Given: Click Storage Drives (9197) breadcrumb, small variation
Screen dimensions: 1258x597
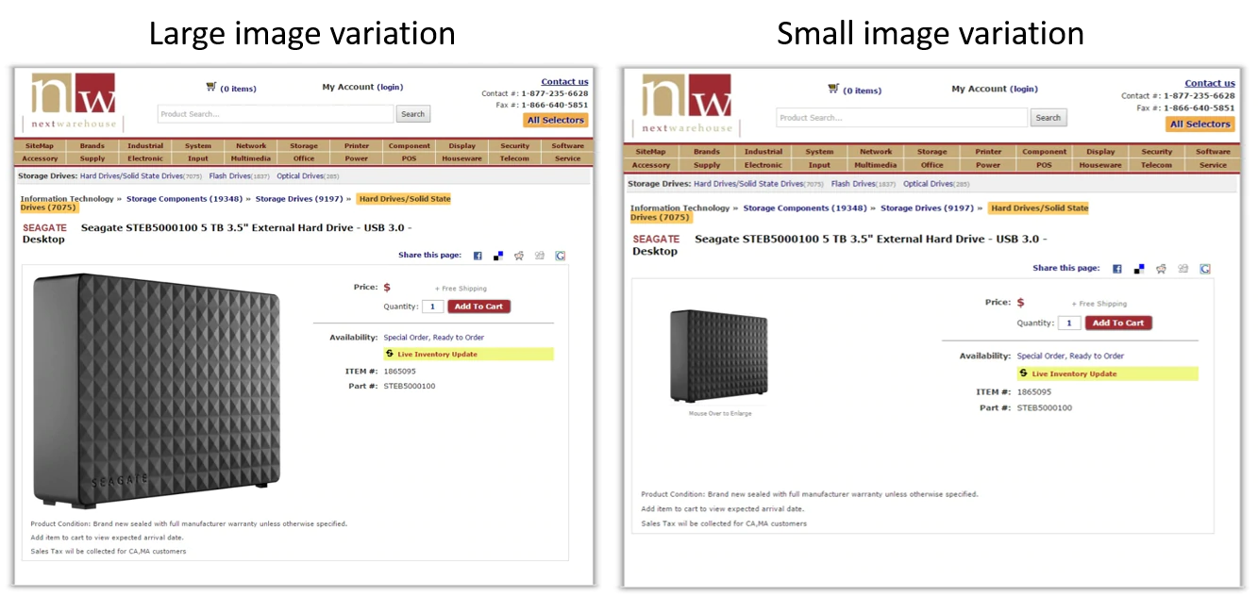Looking at the screenshot, I should [x=927, y=208].
